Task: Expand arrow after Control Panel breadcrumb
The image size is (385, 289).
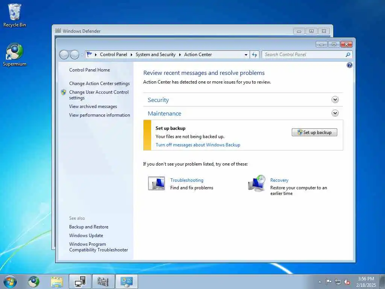Action: pyautogui.click(x=131, y=55)
